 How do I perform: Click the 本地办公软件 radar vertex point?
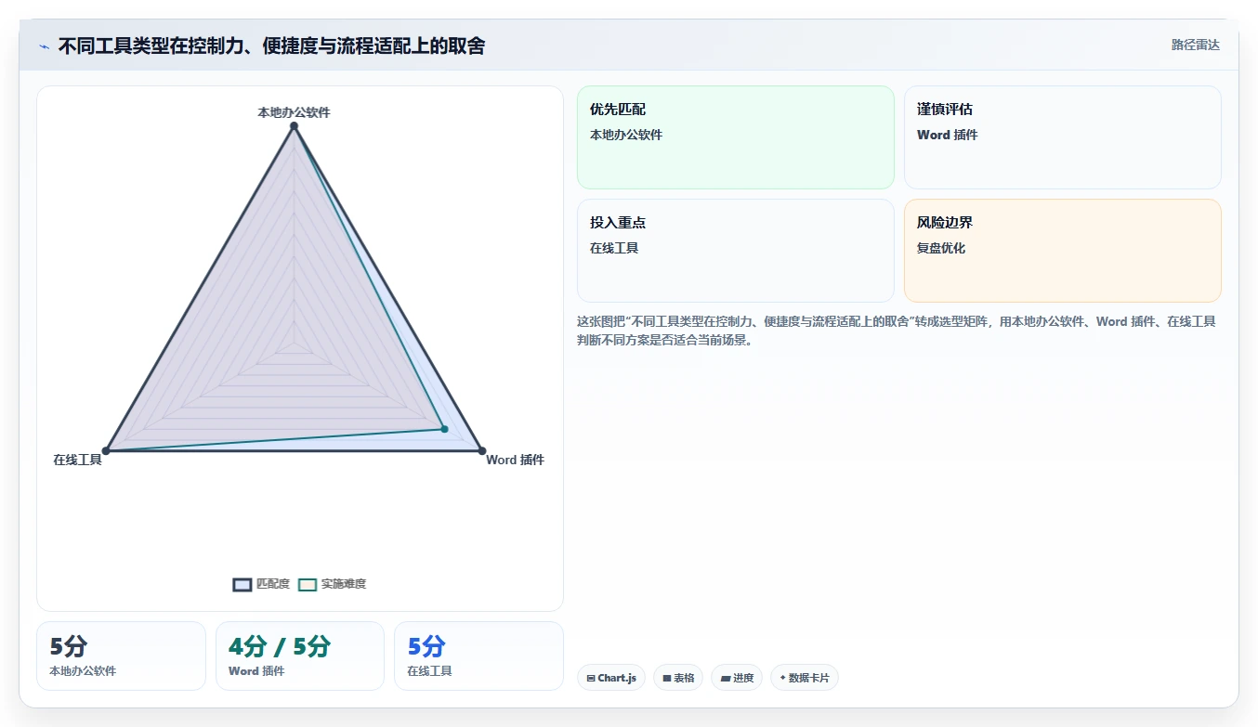tap(294, 126)
